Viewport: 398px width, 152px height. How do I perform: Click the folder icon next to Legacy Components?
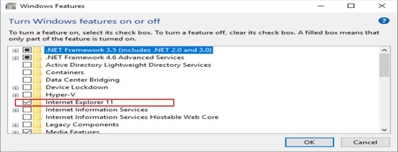(38, 125)
